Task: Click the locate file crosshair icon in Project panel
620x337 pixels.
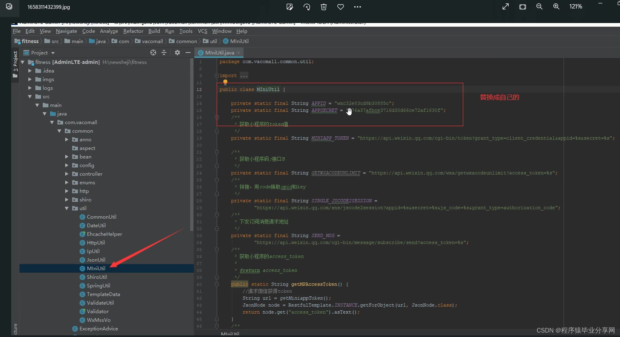Action: pyautogui.click(x=153, y=52)
